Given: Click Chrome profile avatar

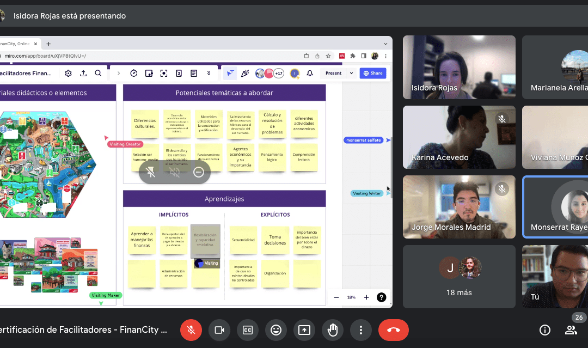Looking at the screenshot, I should (375, 56).
